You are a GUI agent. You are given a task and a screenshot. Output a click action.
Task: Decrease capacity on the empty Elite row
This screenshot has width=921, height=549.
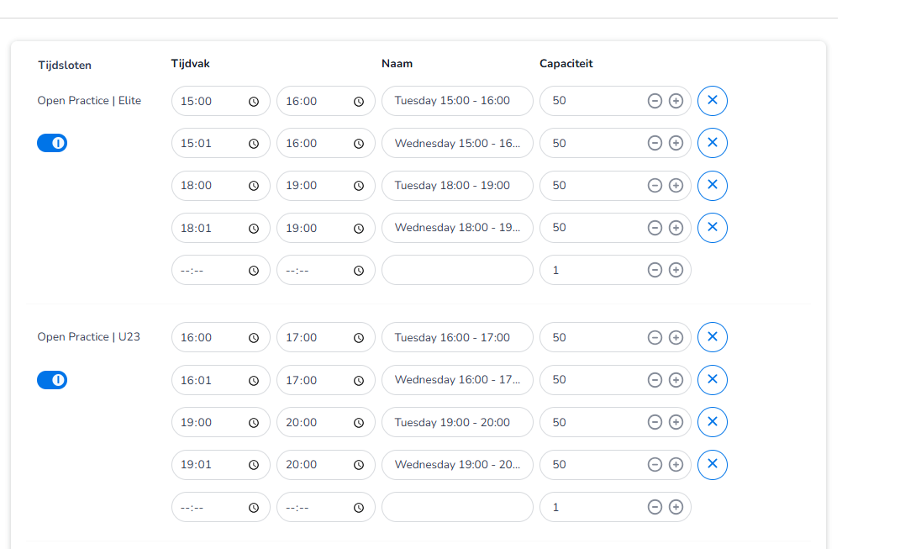click(x=655, y=271)
